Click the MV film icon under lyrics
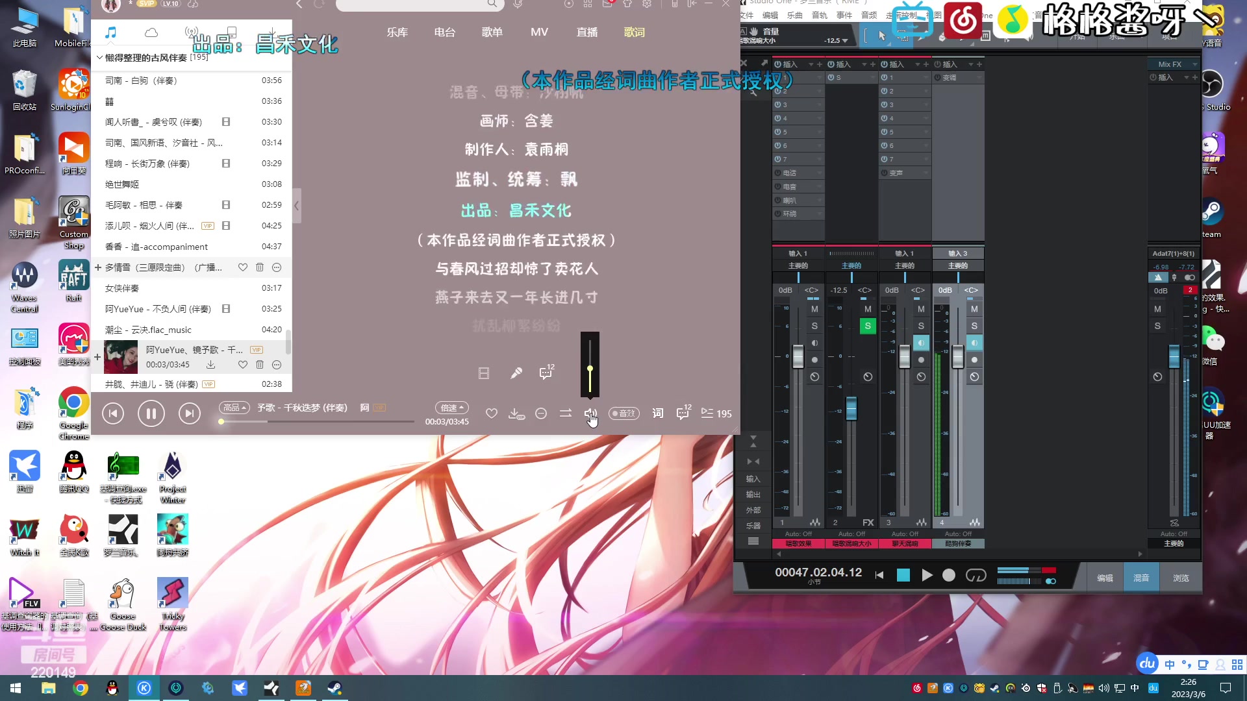 tap(484, 373)
